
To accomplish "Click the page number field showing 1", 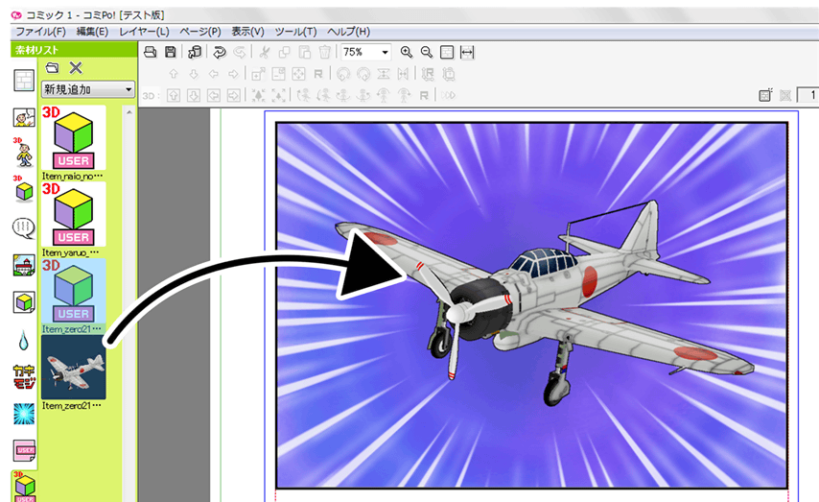I will (x=809, y=95).
